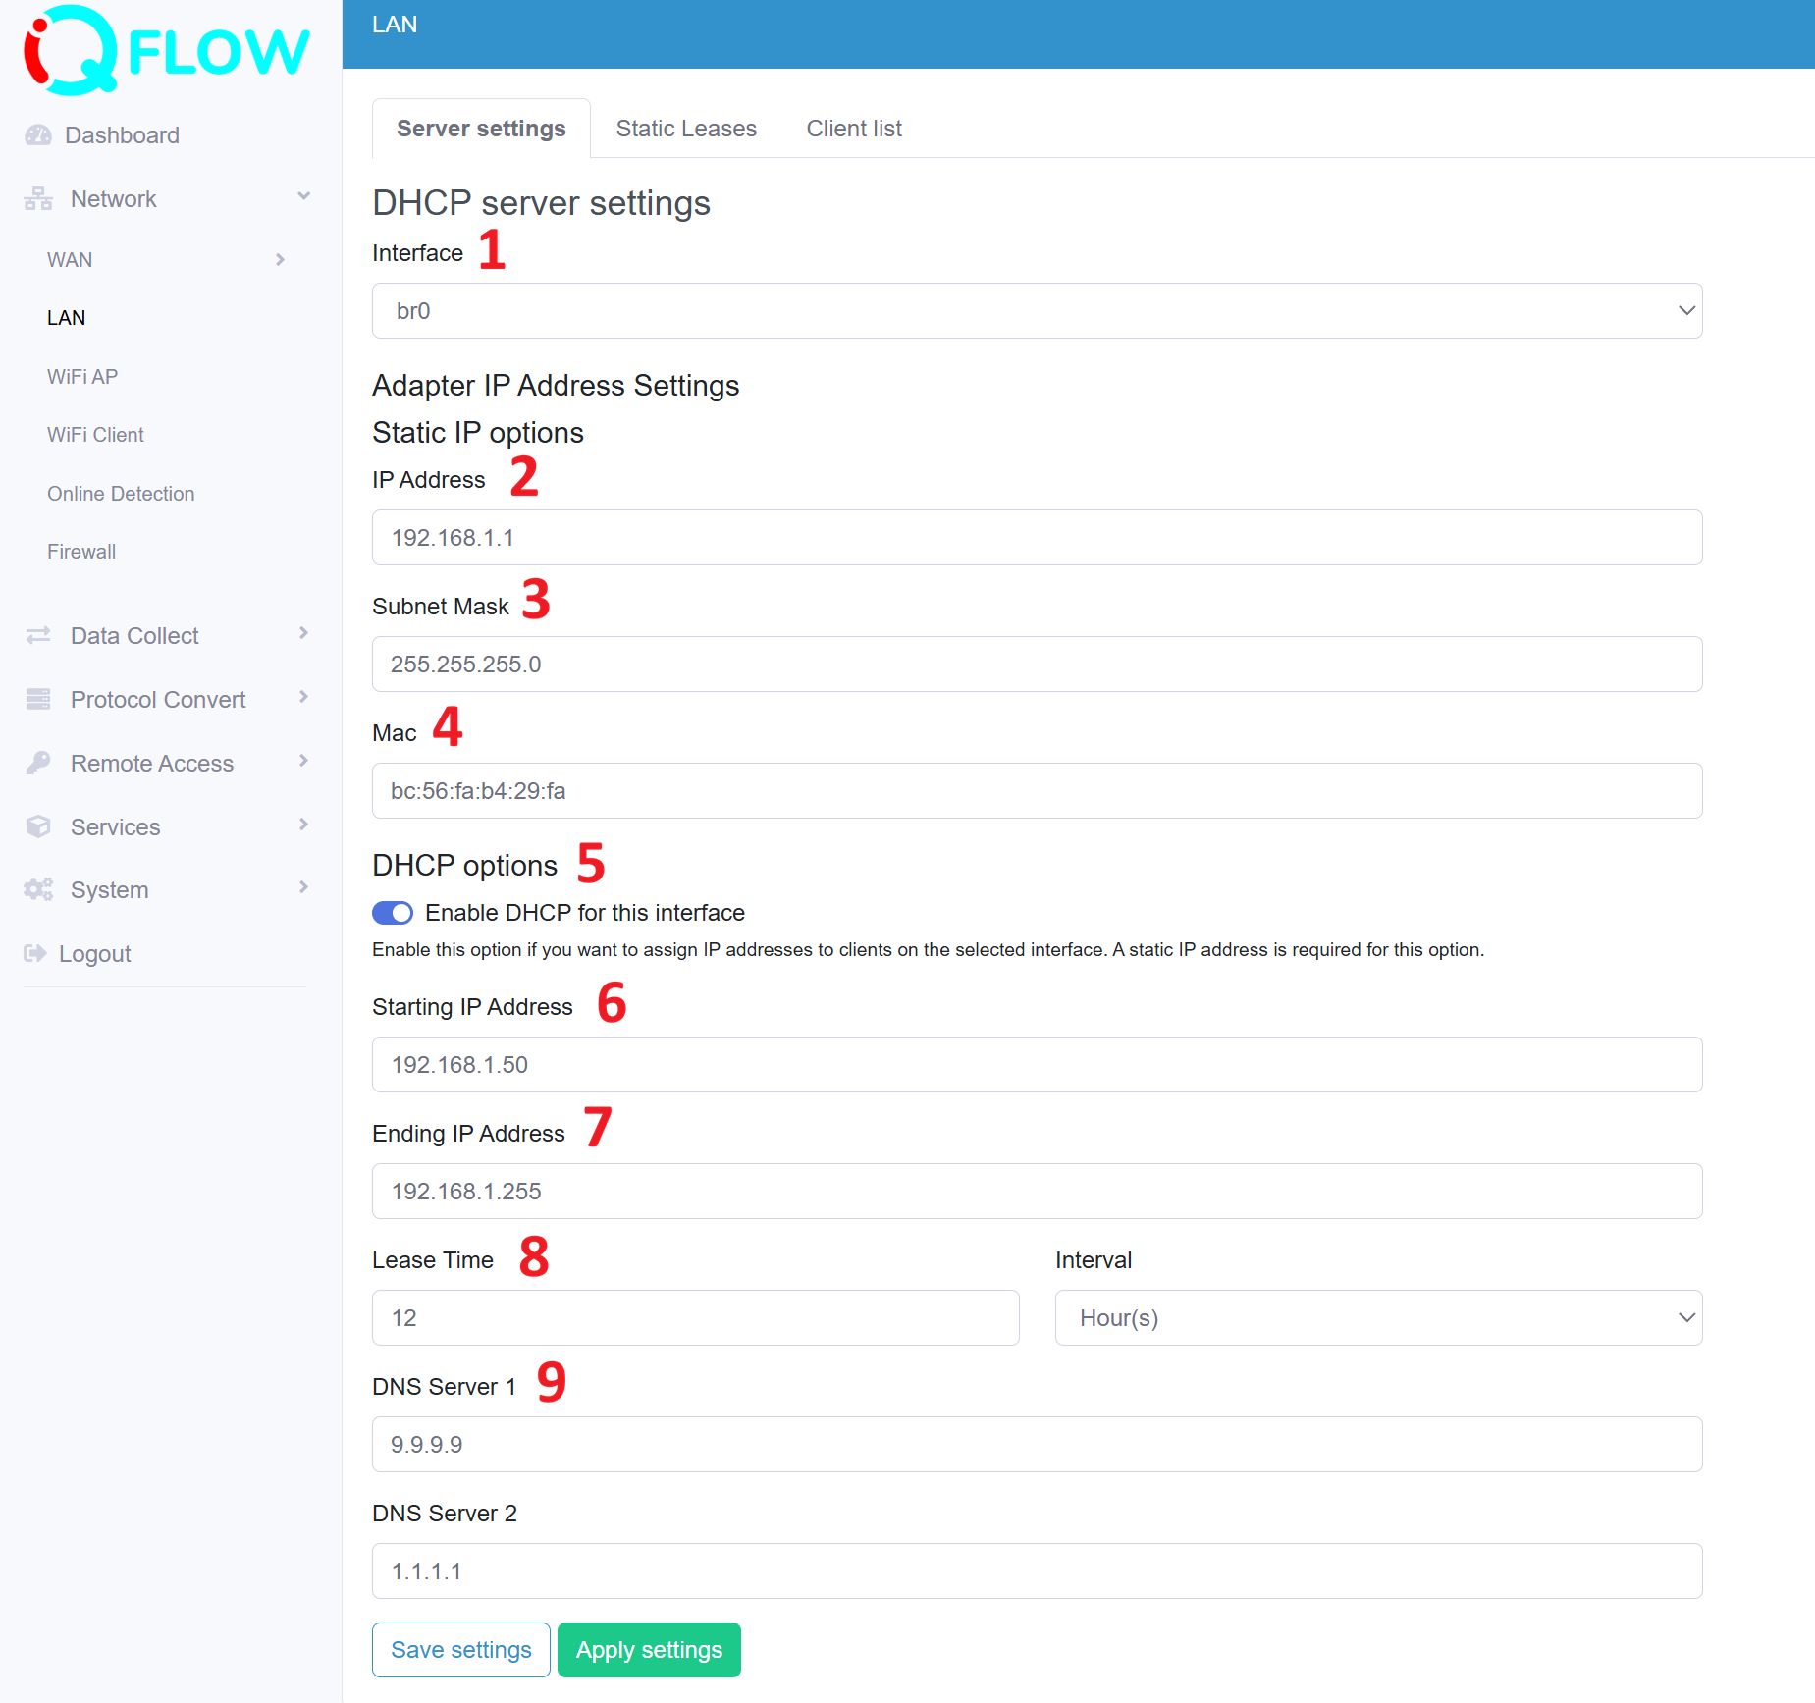Click the Protocol Convert icon
This screenshot has width=1815, height=1703.
point(37,699)
